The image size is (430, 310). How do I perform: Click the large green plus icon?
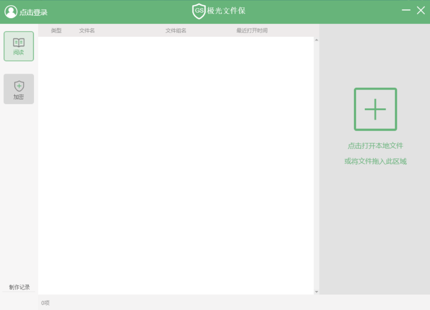click(375, 109)
